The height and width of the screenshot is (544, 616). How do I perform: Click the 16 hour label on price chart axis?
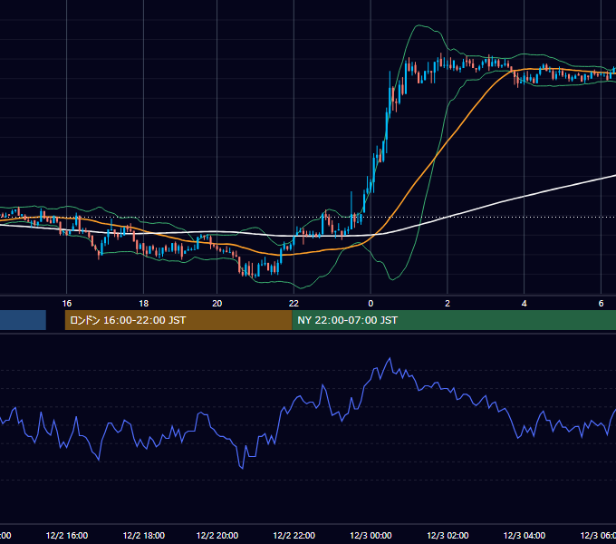tap(67, 304)
